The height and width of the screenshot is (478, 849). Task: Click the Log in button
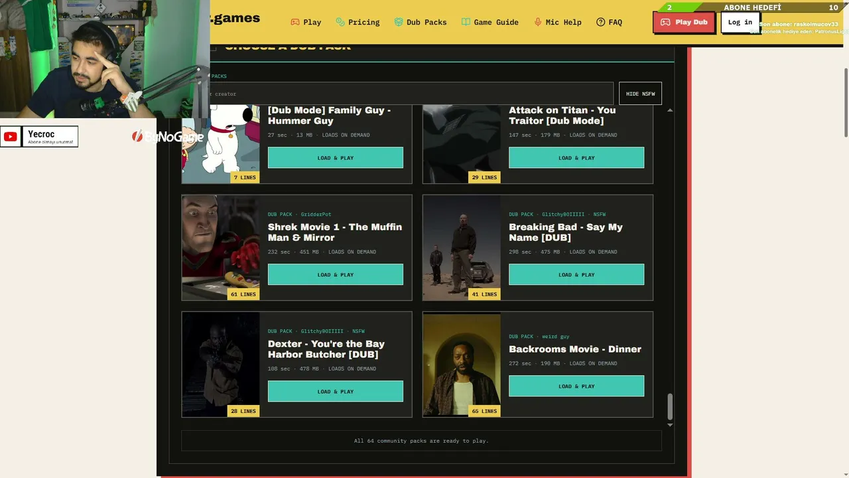click(740, 22)
